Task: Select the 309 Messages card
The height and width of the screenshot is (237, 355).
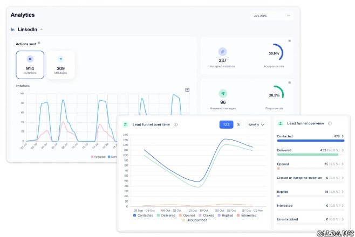Action: coord(60,65)
